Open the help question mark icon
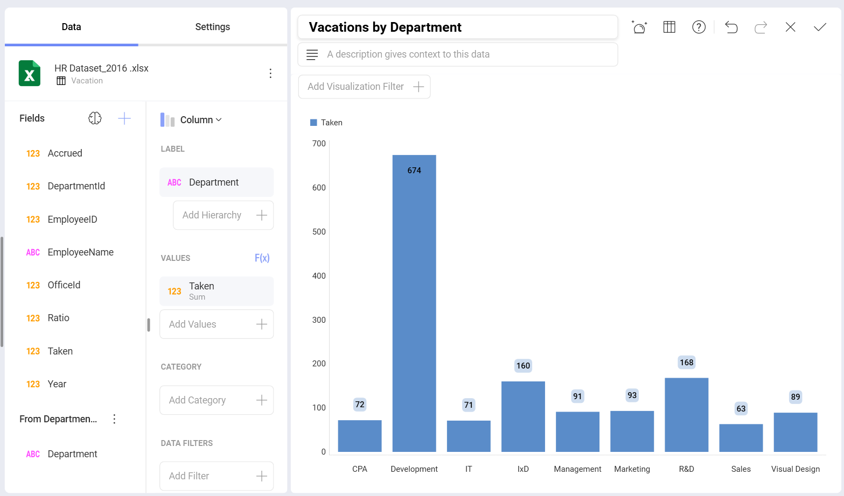Image resolution: width=844 pixels, height=496 pixels. click(699, 27)
